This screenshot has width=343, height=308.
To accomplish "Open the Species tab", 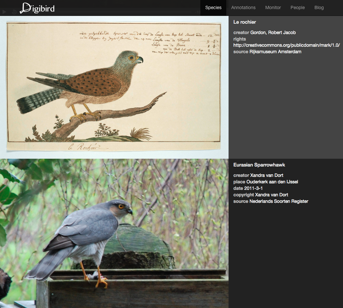I will pyautogui.click(x=213, y=8).
